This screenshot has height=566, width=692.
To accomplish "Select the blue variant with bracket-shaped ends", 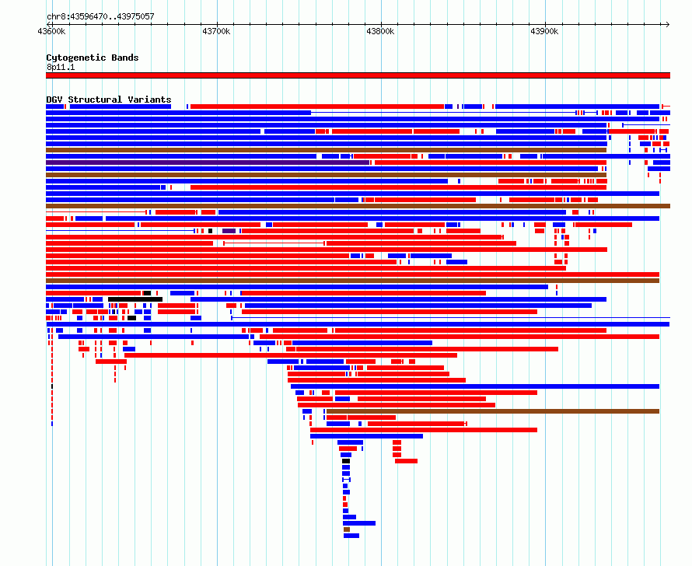I will [347, 480].
